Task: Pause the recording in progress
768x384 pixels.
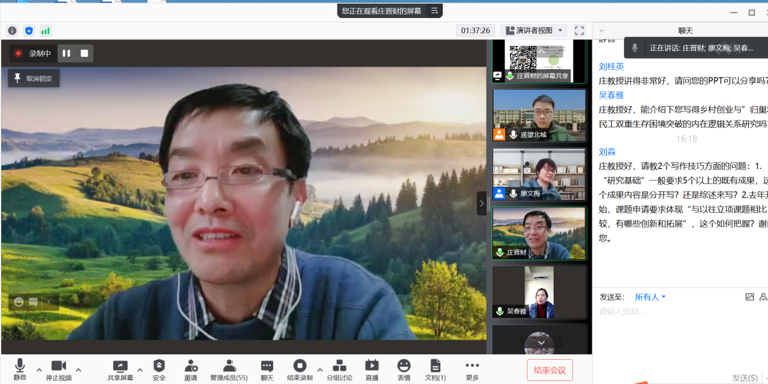Action: pyautogui.click(x=67, y=53)
